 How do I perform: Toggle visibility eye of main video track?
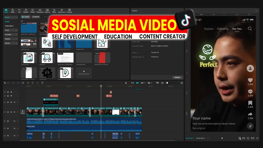pyautogui.click(x=11, y=112)
